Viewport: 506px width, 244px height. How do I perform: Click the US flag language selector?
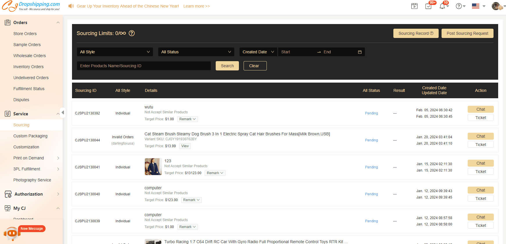(x=476, y=6)
